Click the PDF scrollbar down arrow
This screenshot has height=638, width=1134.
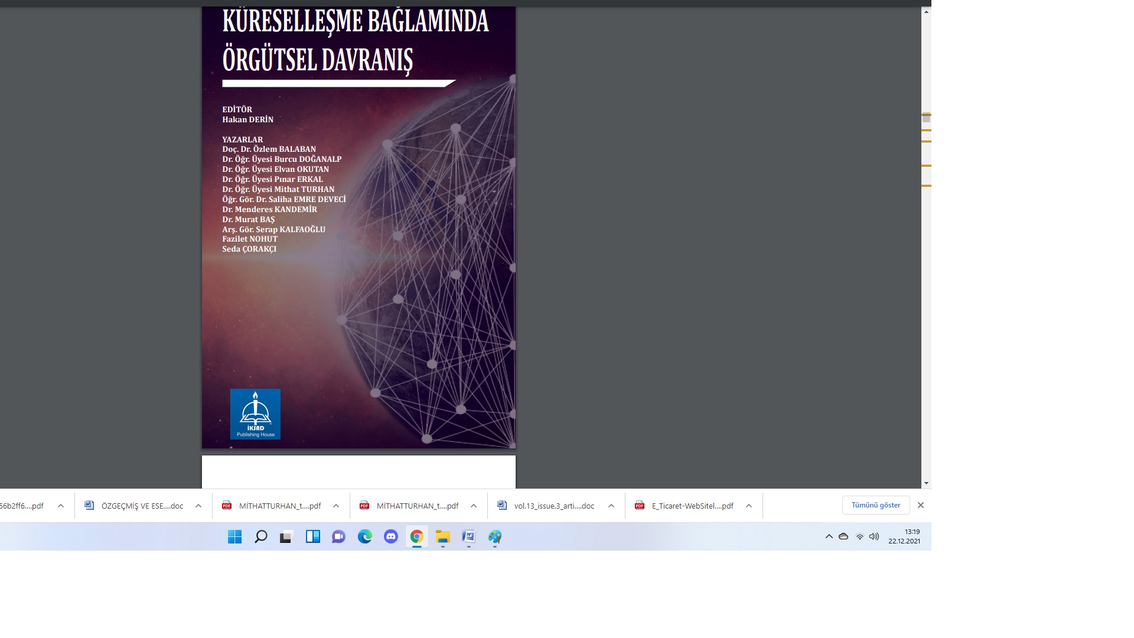coord(926,483)
